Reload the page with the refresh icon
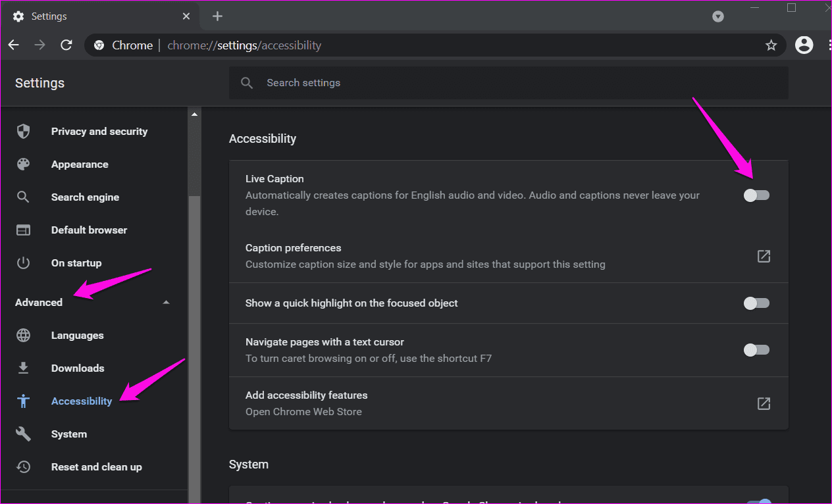832x504 pixels. coord(66,45)
